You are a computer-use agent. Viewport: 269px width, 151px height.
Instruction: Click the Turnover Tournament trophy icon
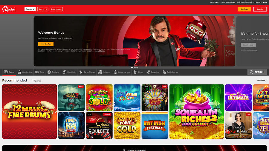coord(124,150)
